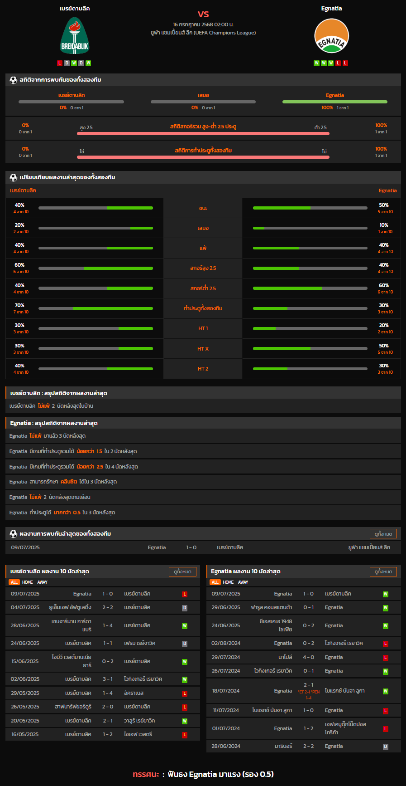
Task: Click the over/under 2.5 goals head-to-head bar
Action: (203, 134)
